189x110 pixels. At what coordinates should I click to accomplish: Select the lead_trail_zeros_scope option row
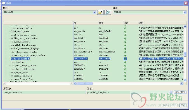tap(24, 35)
